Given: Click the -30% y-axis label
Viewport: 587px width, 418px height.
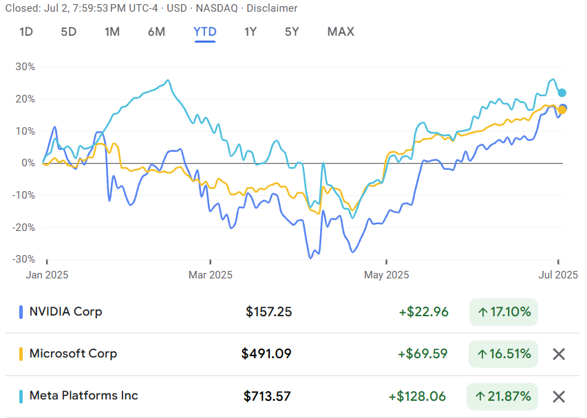Looking at the screenshot, I should (x=23, y=259).
